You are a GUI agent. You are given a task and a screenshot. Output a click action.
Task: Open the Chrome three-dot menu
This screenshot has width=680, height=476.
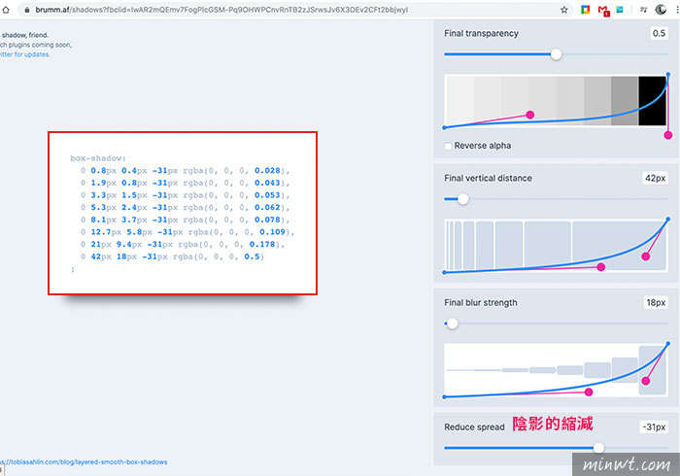[x=677, y=10]
